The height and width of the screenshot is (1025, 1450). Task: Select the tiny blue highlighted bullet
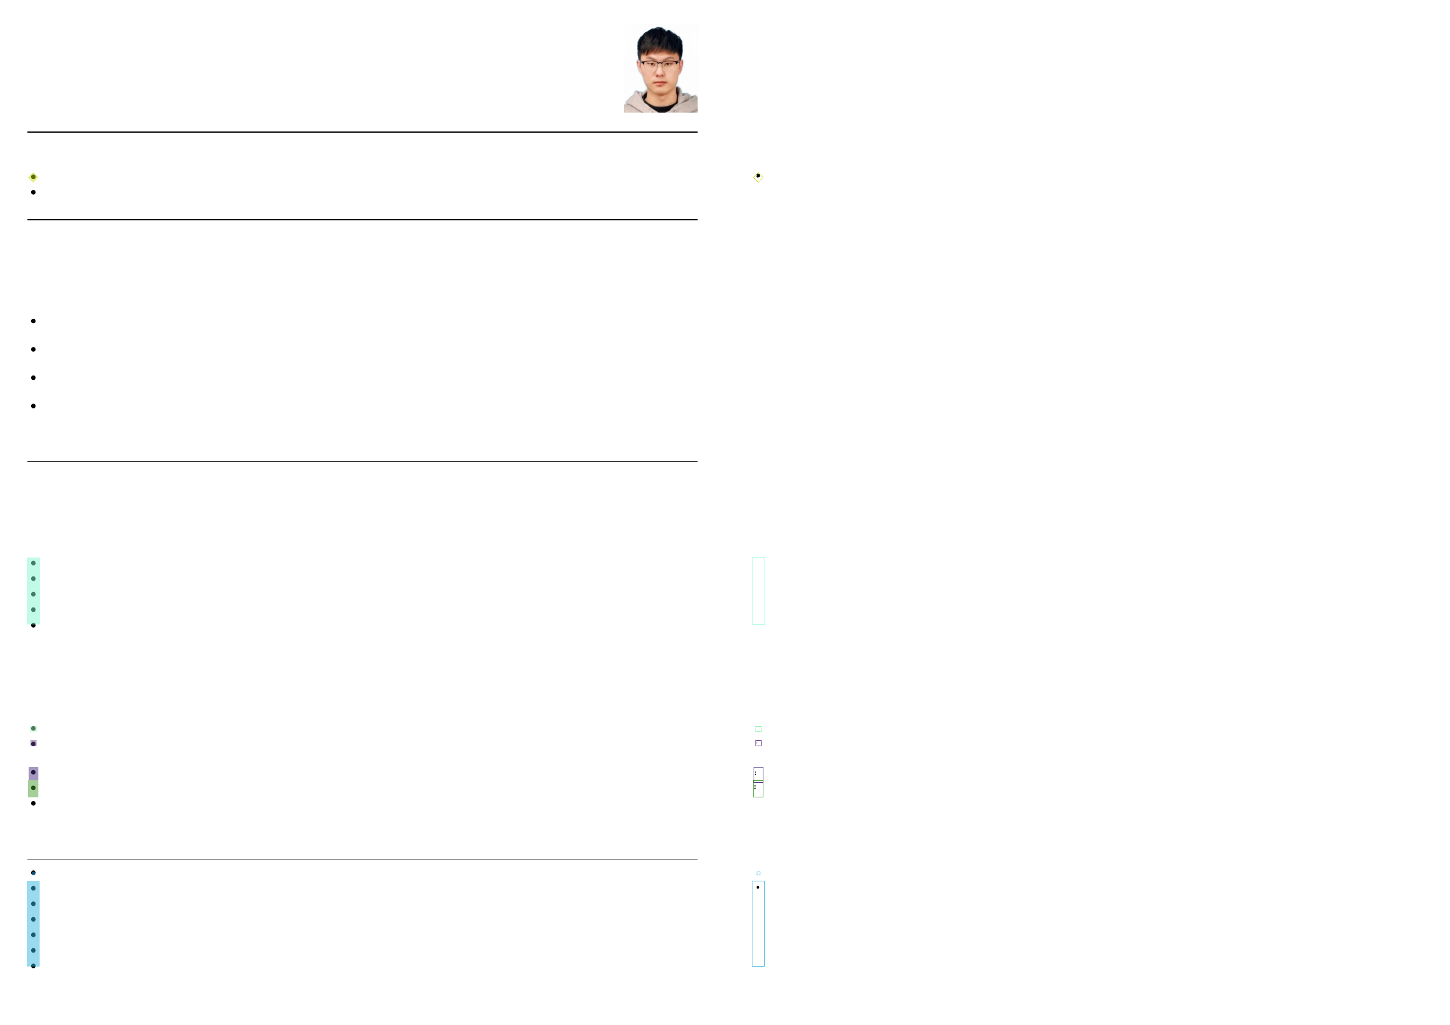[34, 873]
